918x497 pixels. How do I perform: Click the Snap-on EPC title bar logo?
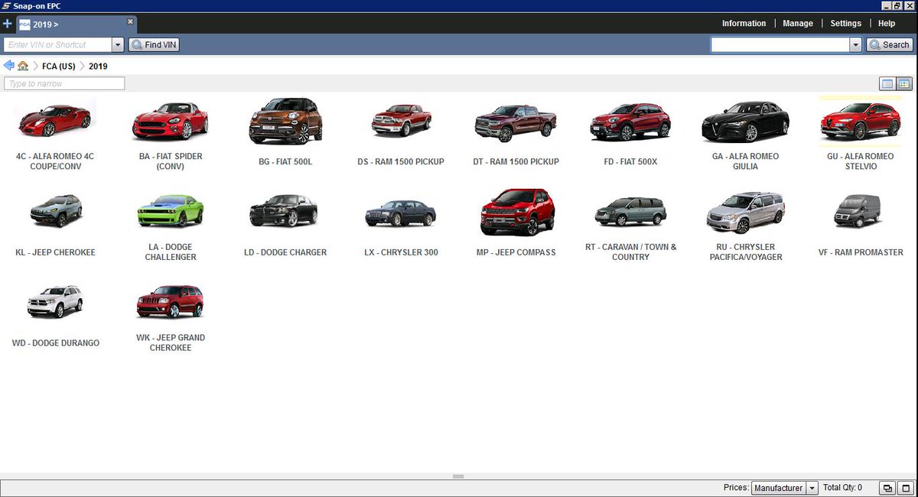click(6, 5)
